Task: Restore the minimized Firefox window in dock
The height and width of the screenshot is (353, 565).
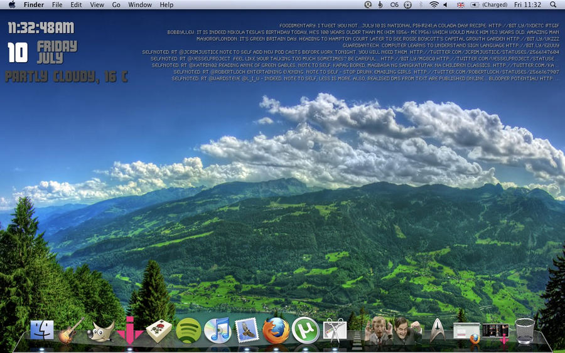Action: (466, 332)
